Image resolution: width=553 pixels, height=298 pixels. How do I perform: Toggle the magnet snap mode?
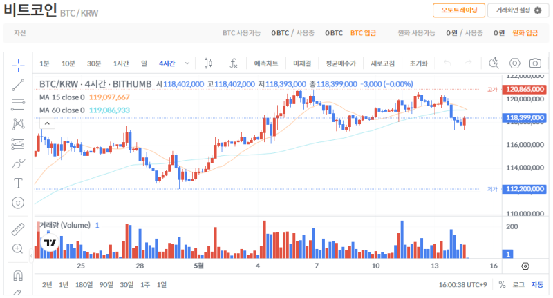18,275
